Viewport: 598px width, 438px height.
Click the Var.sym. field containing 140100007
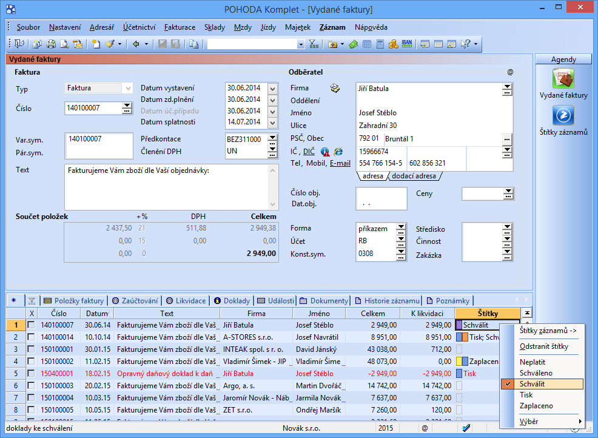tap(99, 140)
